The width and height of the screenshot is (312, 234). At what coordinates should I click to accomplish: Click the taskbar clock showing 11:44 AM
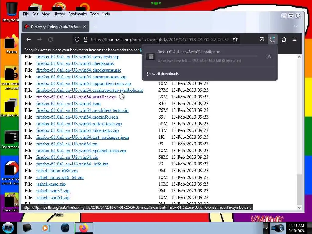point(296,228)
